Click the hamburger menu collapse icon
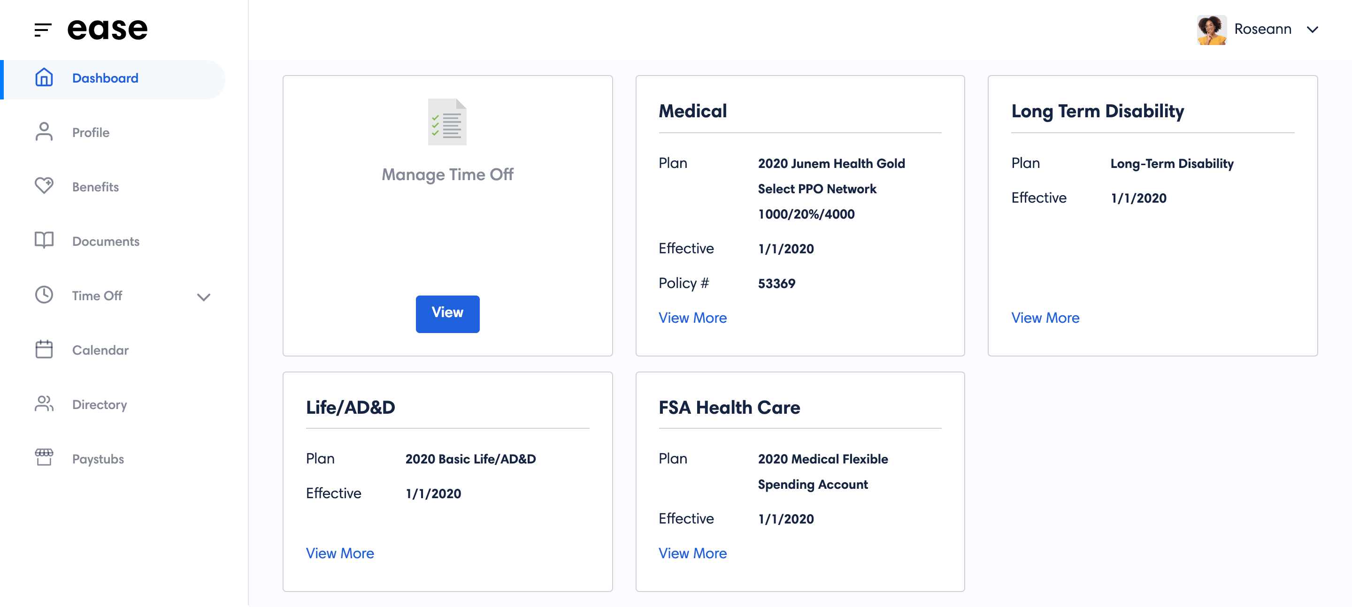The height and width of the screenshot is (607, 1352). pyautogui.click(x=43, y=30)
